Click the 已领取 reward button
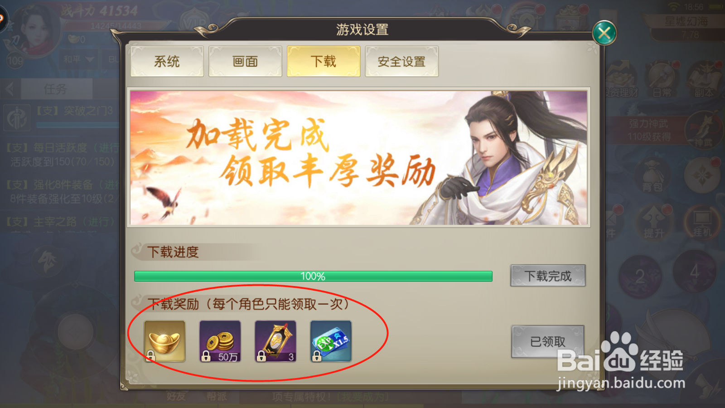 pos(548,341)
